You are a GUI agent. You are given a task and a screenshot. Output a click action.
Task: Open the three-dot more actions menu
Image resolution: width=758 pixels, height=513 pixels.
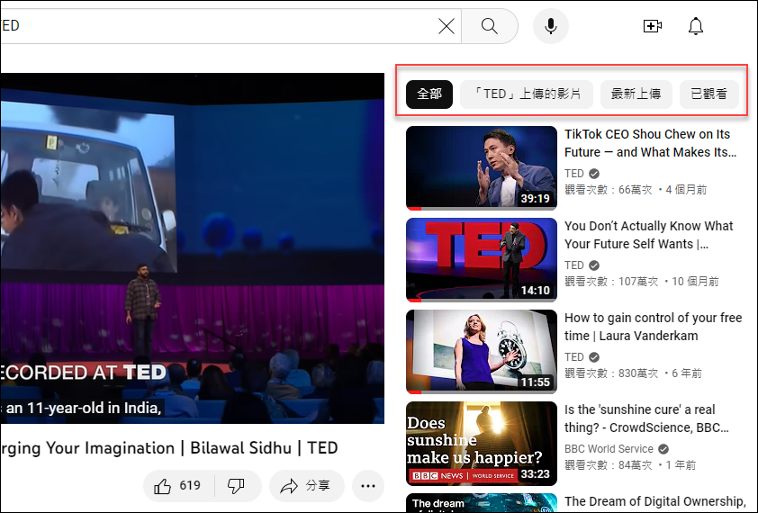coord(368,485)
